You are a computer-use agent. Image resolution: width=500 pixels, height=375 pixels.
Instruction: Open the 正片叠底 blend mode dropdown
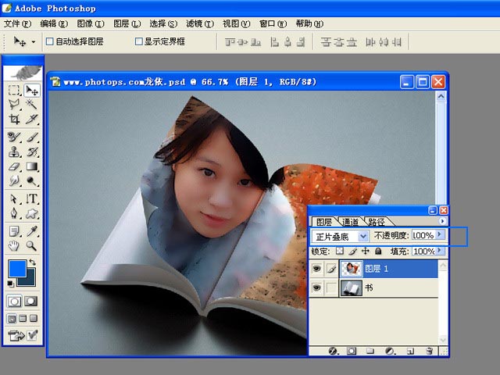[x=362, y=235]
